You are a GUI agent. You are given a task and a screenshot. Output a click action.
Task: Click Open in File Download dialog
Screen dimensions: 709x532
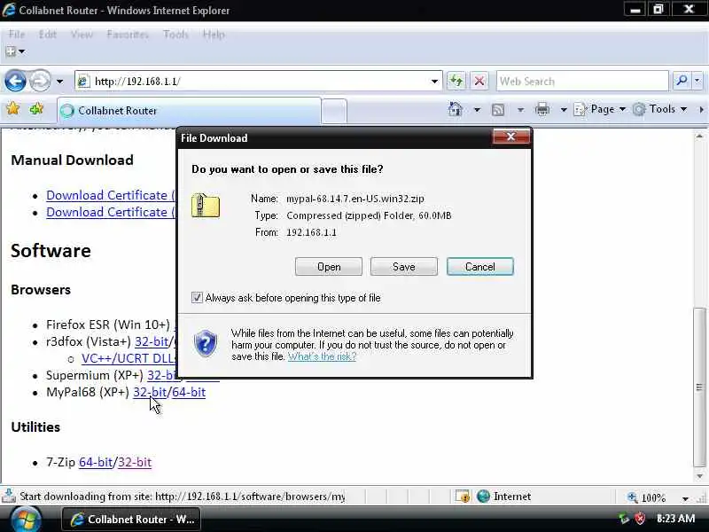click(x=329, y=267)
